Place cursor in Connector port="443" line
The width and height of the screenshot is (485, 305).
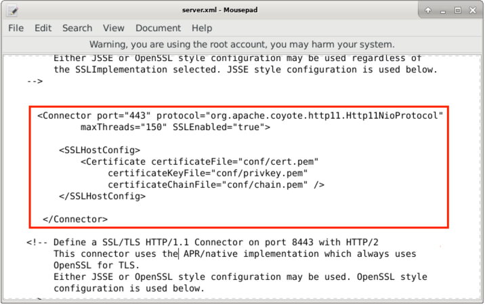pos(240,116)
